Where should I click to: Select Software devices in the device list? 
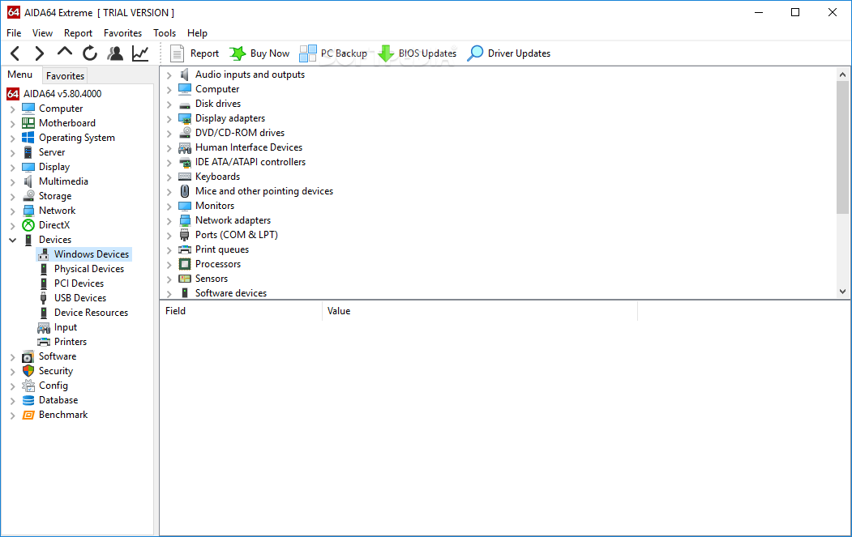231,293
